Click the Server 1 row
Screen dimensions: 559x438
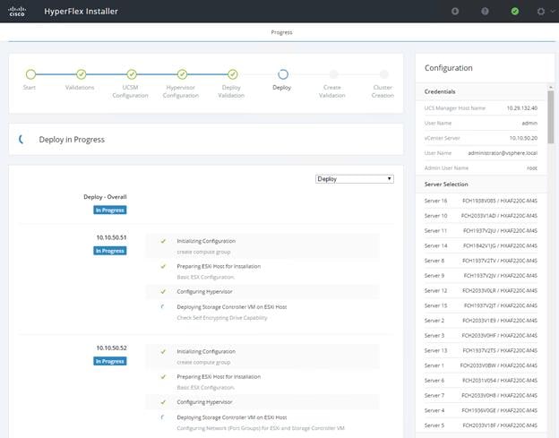click(x=480, y=365)
